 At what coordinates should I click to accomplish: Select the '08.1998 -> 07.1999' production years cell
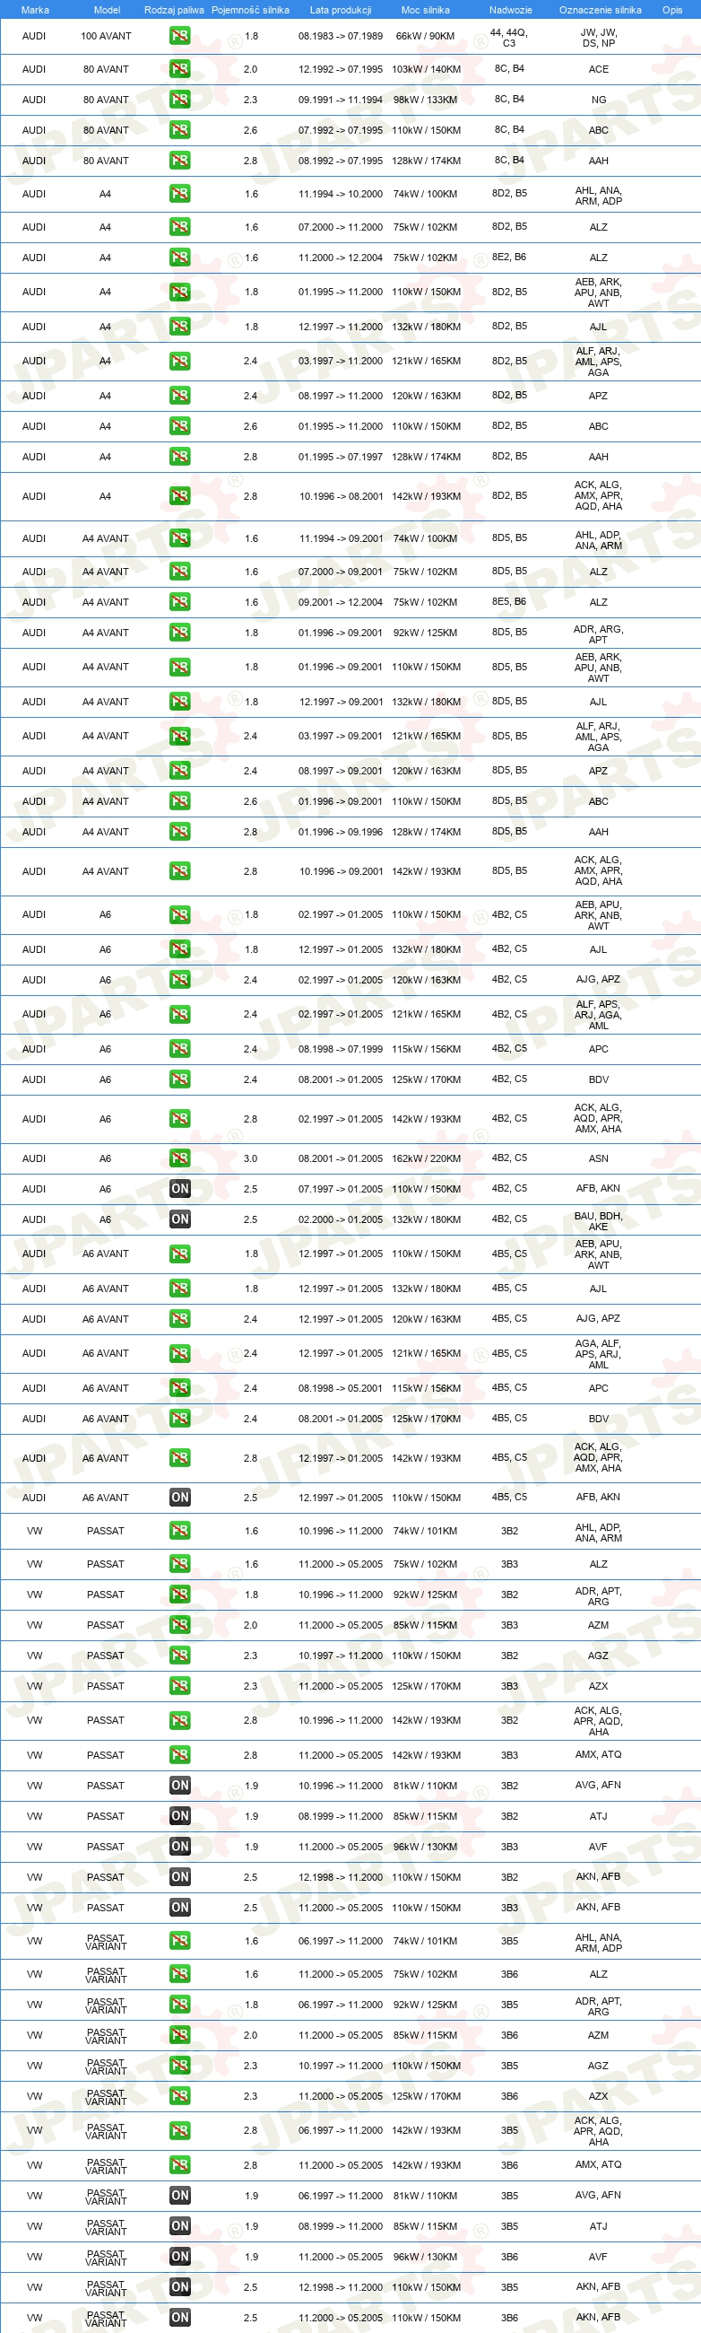pyautogui.click(x=340, y=1049)
